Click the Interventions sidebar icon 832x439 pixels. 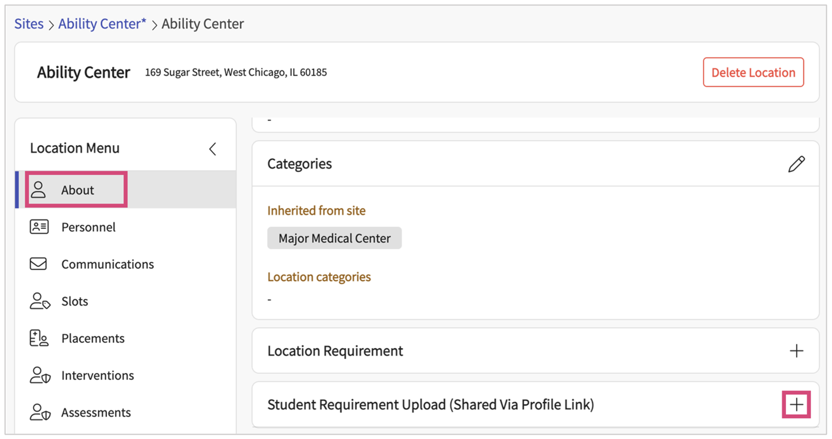tap(40, 375)
